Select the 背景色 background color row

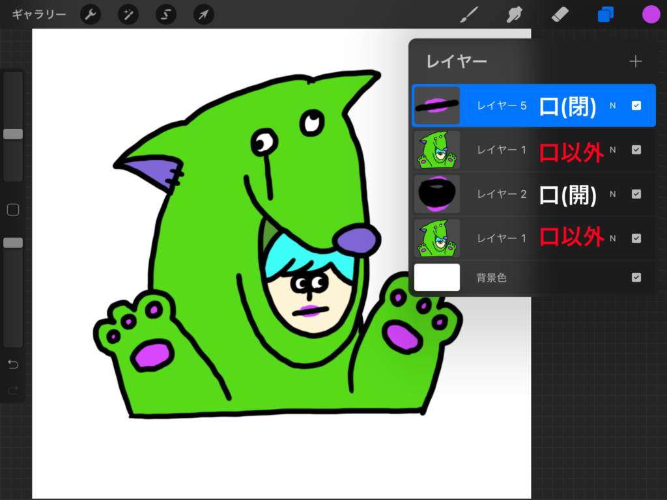coord(534,277)
